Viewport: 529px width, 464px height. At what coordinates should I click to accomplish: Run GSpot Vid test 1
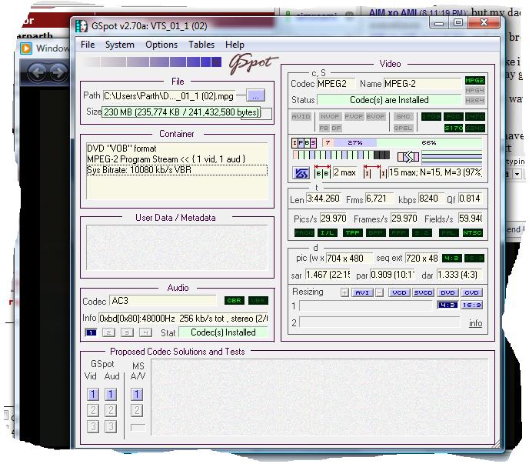coord(93,394)
